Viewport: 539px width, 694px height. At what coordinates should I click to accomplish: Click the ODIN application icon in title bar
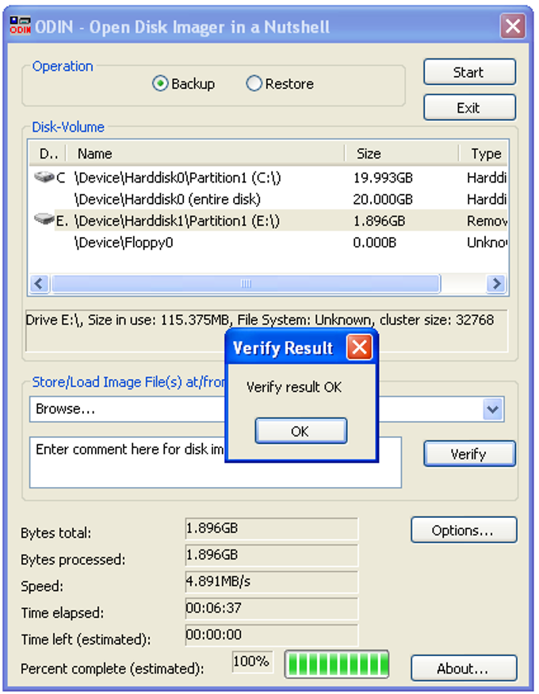pyautogui.click(x=21, y=25)
